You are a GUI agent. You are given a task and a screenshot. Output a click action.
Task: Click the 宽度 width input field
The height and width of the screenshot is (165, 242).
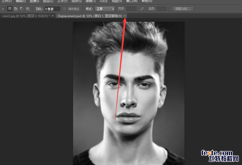(131, 9)
